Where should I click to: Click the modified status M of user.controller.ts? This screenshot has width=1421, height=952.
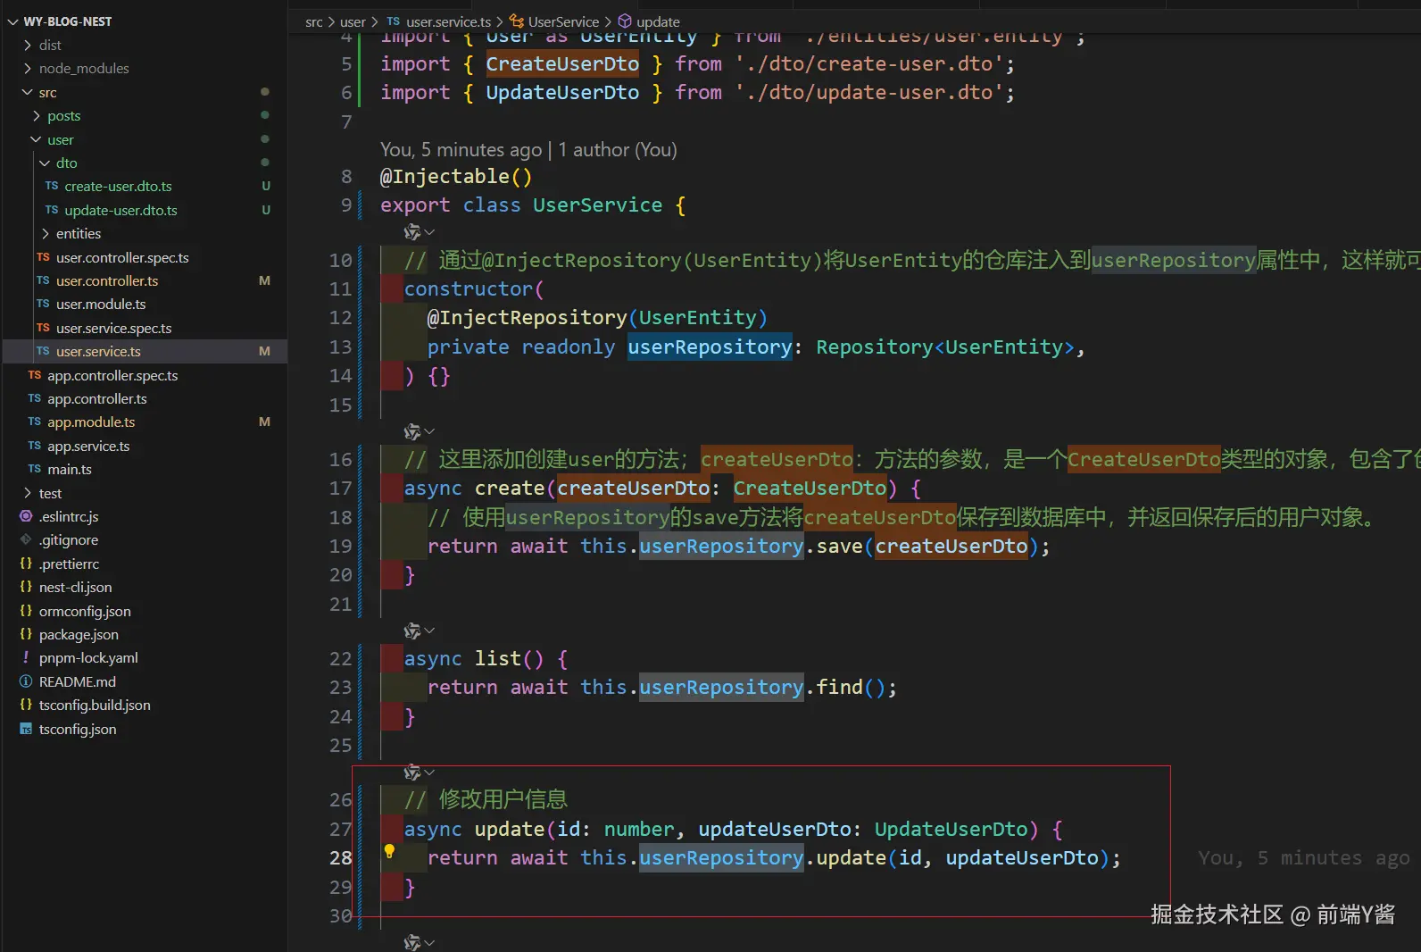[x=264, y=280]
